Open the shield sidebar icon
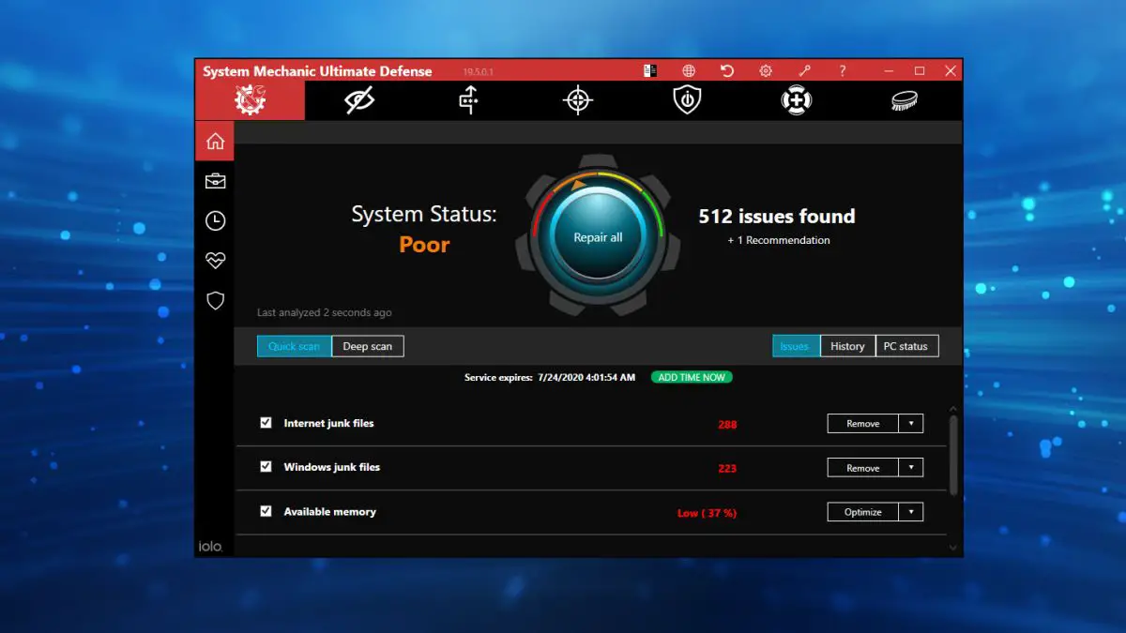Image resolution: width=1126 pixels, height=633 pixels. tap(215, 301)
